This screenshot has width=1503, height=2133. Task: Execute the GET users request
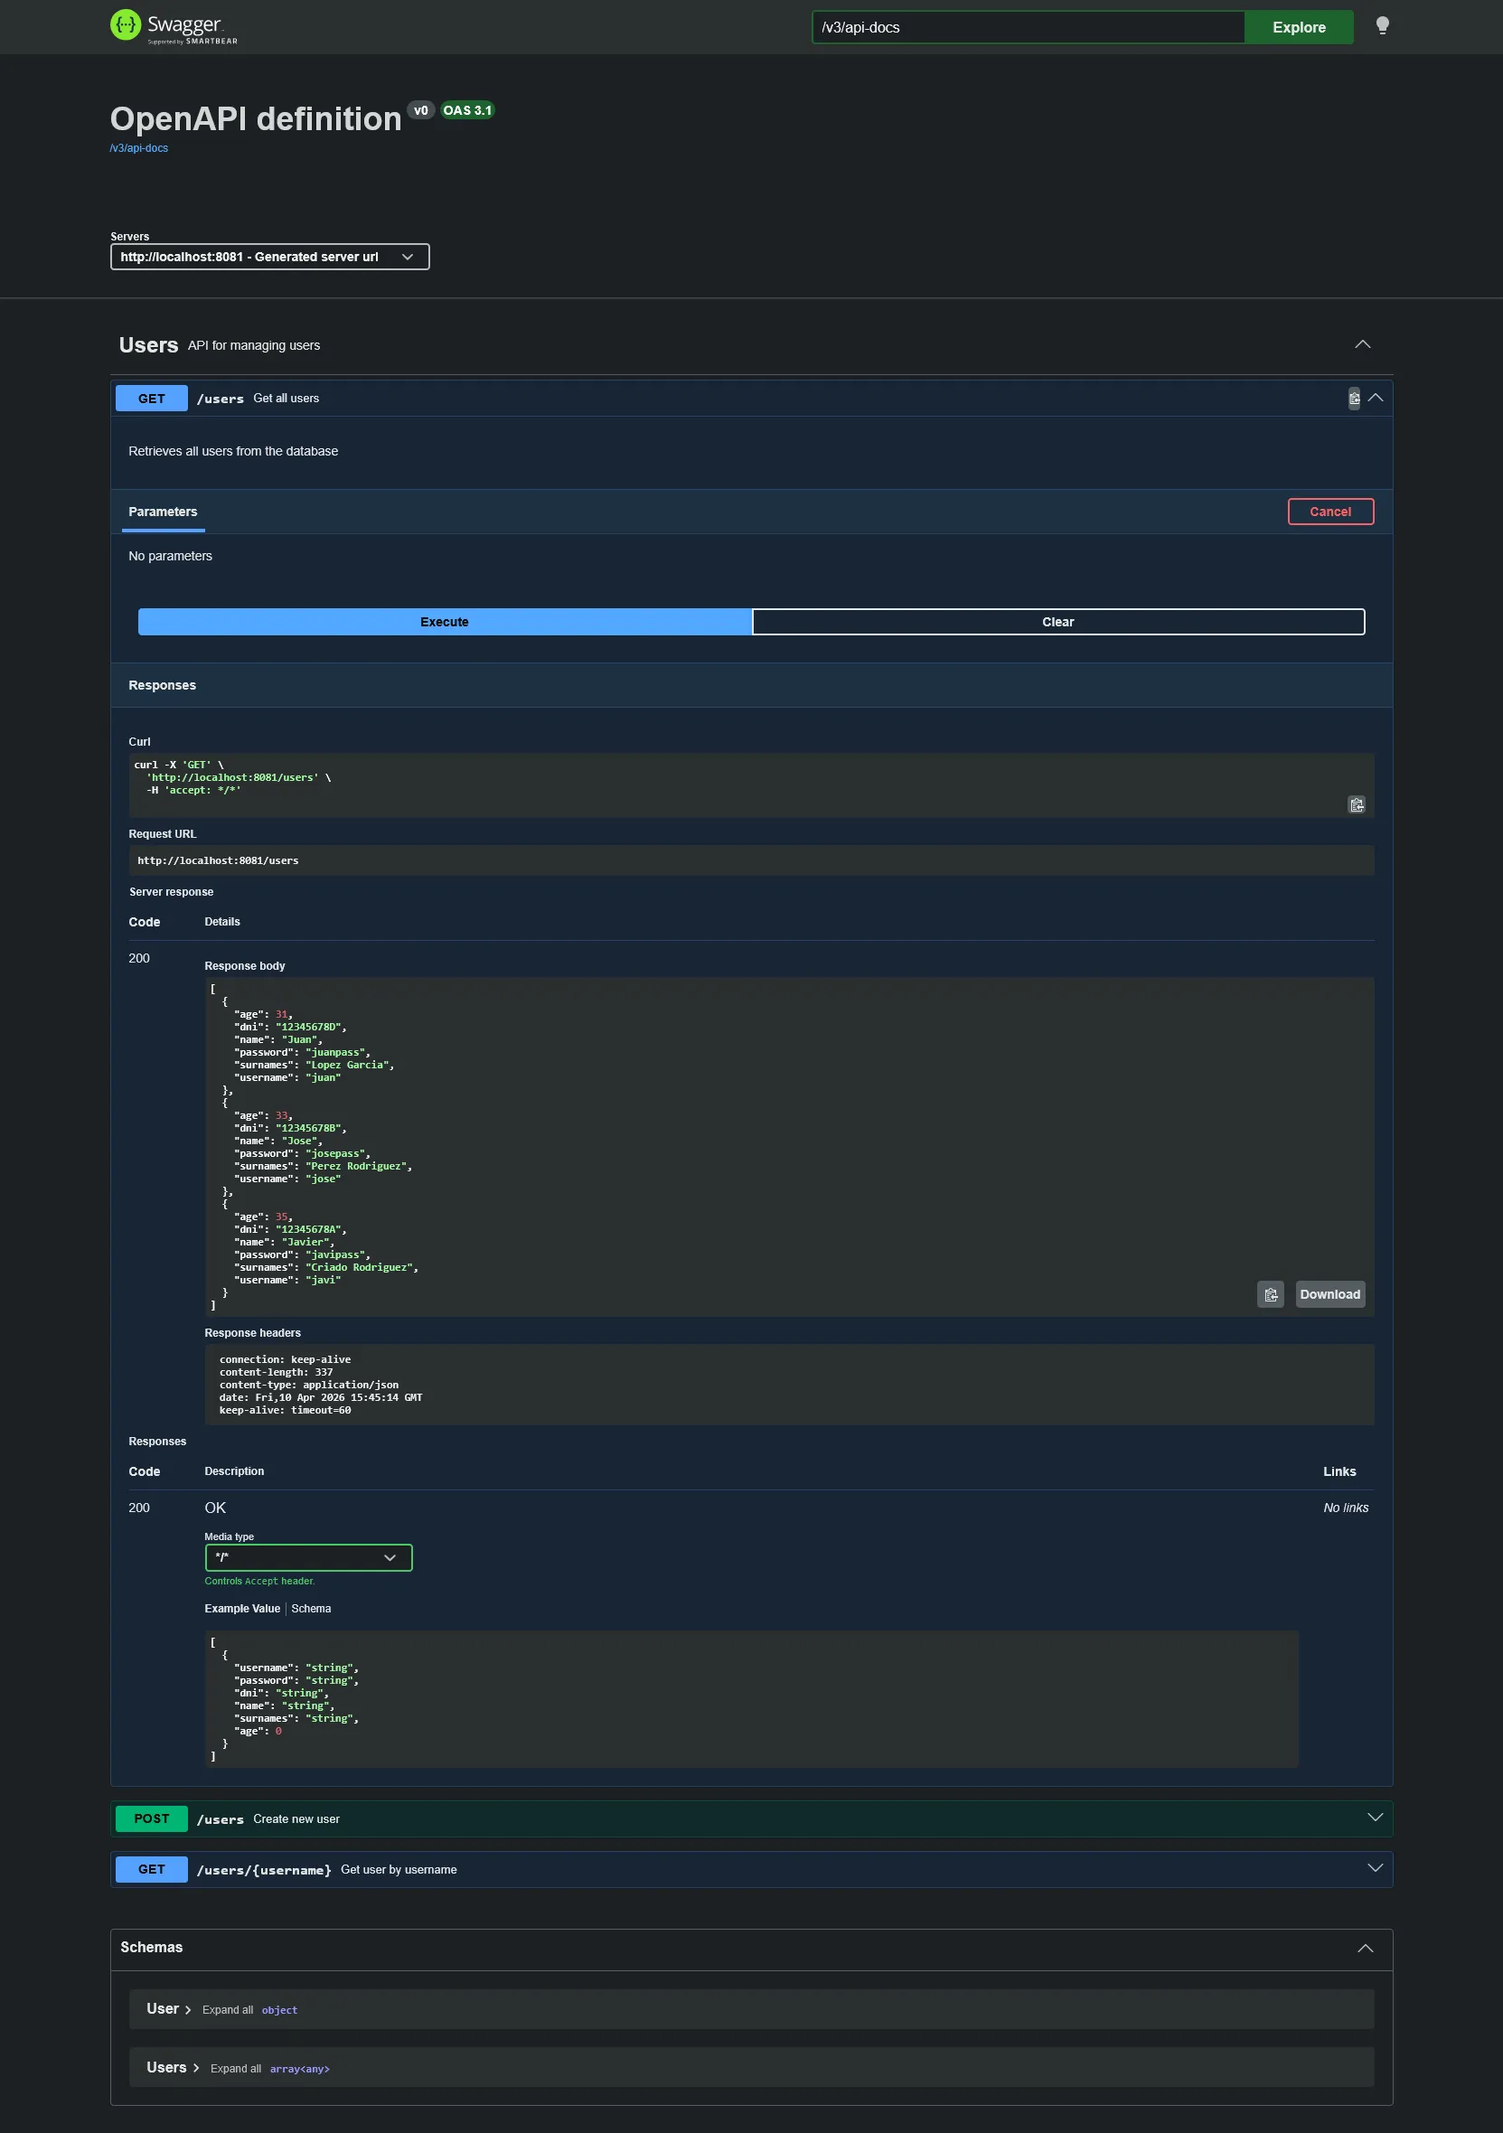pos(444,622)
